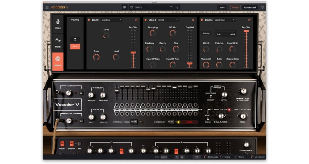Open Effect 2 type dropdown showing Reverb

point(168,20)
